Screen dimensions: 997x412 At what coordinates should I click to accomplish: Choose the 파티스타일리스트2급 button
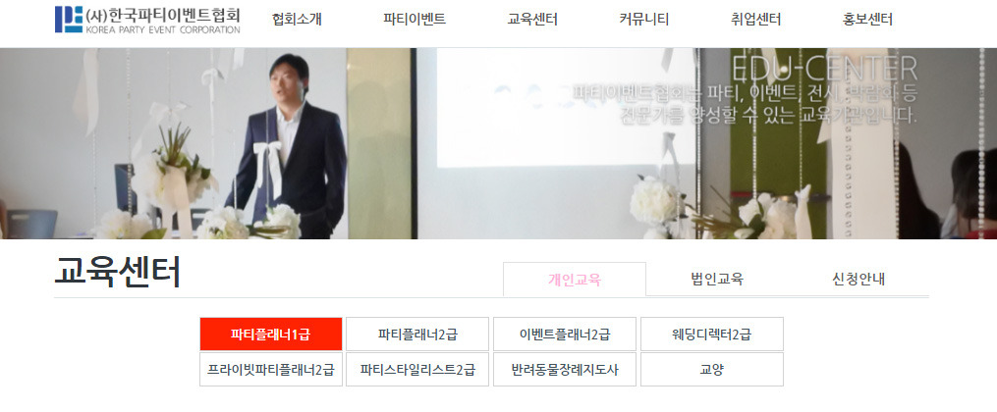tap(417, 370)
